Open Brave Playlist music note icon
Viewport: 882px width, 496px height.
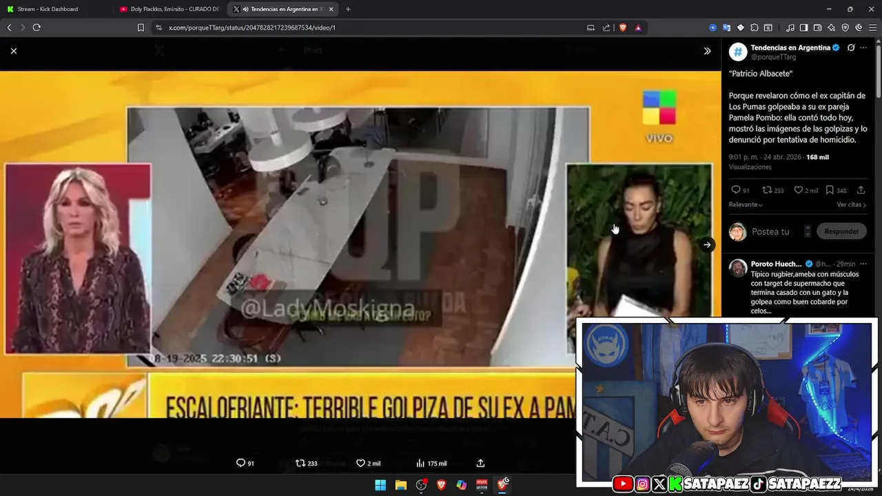(790, 28)
